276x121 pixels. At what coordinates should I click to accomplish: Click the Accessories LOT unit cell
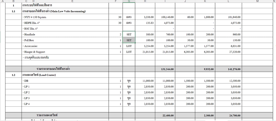click(129, 46)
